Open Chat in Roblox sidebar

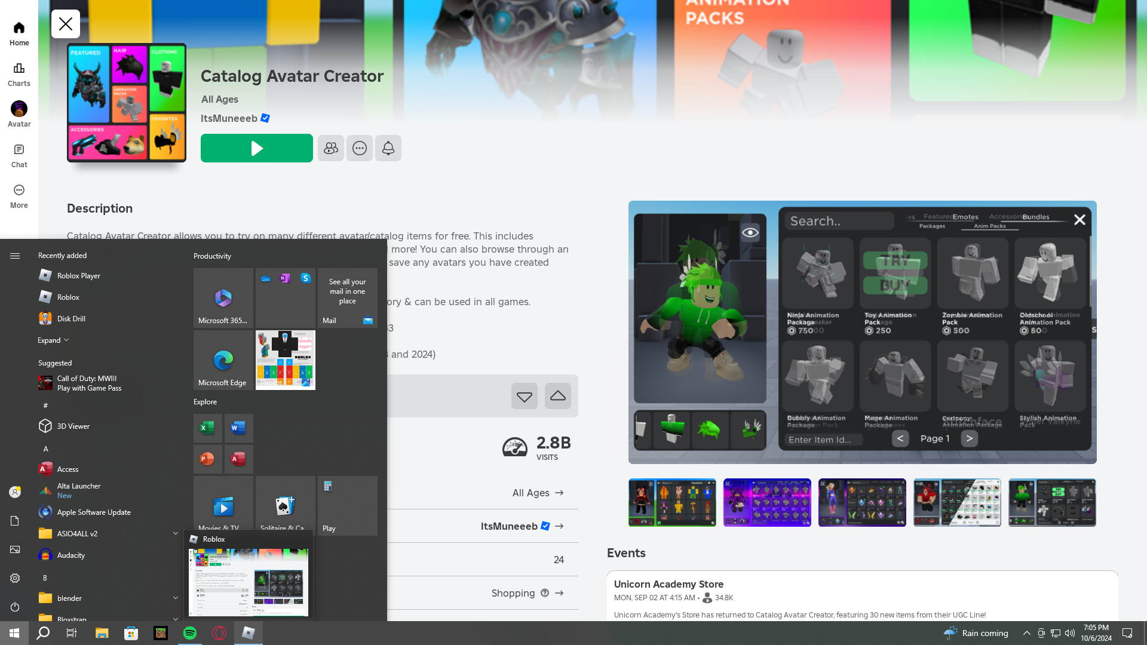coord(19,155)
